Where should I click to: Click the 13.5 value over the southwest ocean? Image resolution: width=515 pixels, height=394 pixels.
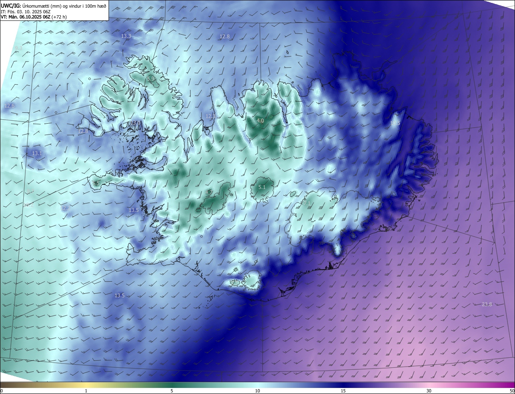(119, 296)
